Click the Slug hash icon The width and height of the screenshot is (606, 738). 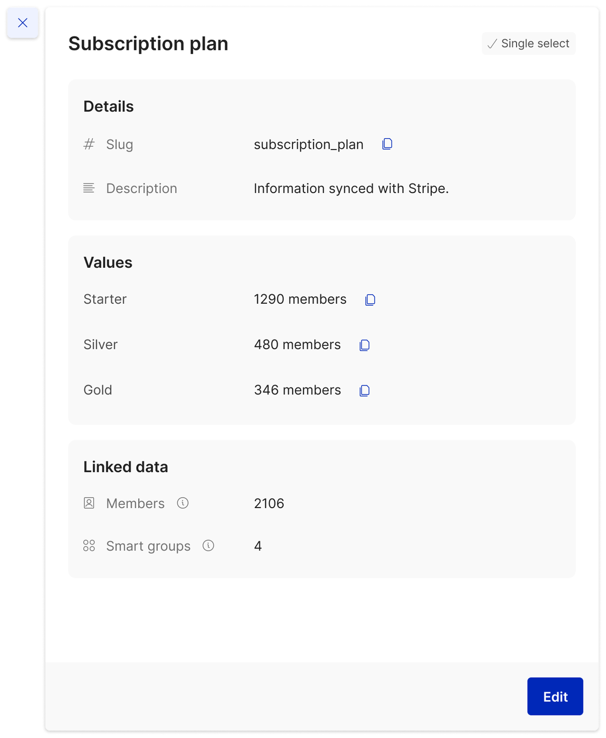tap(89, 144)
